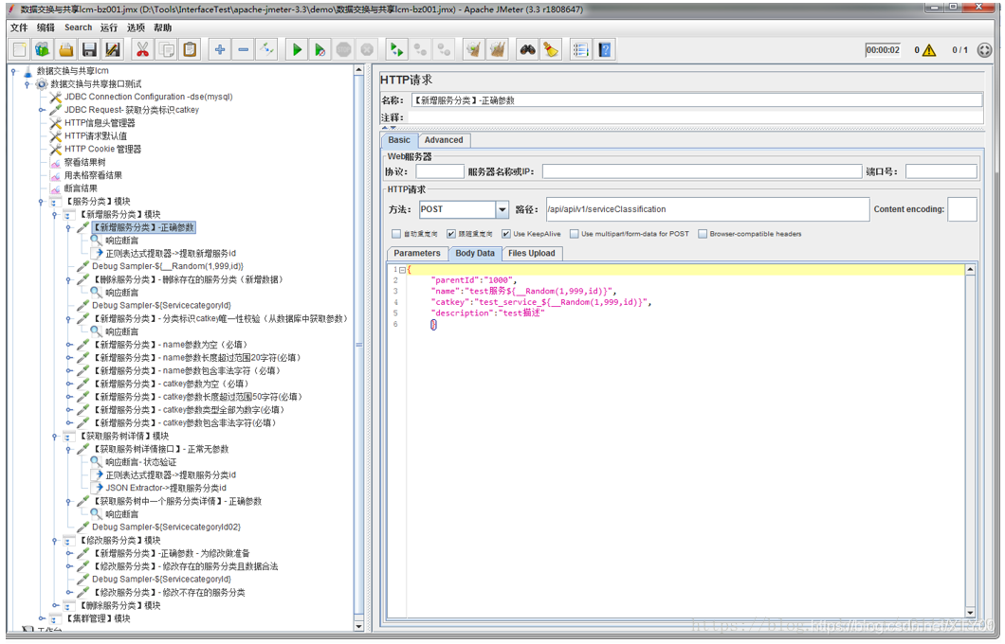
Task: Open the HTTP method POST dropdown
Action: (502, 209)
